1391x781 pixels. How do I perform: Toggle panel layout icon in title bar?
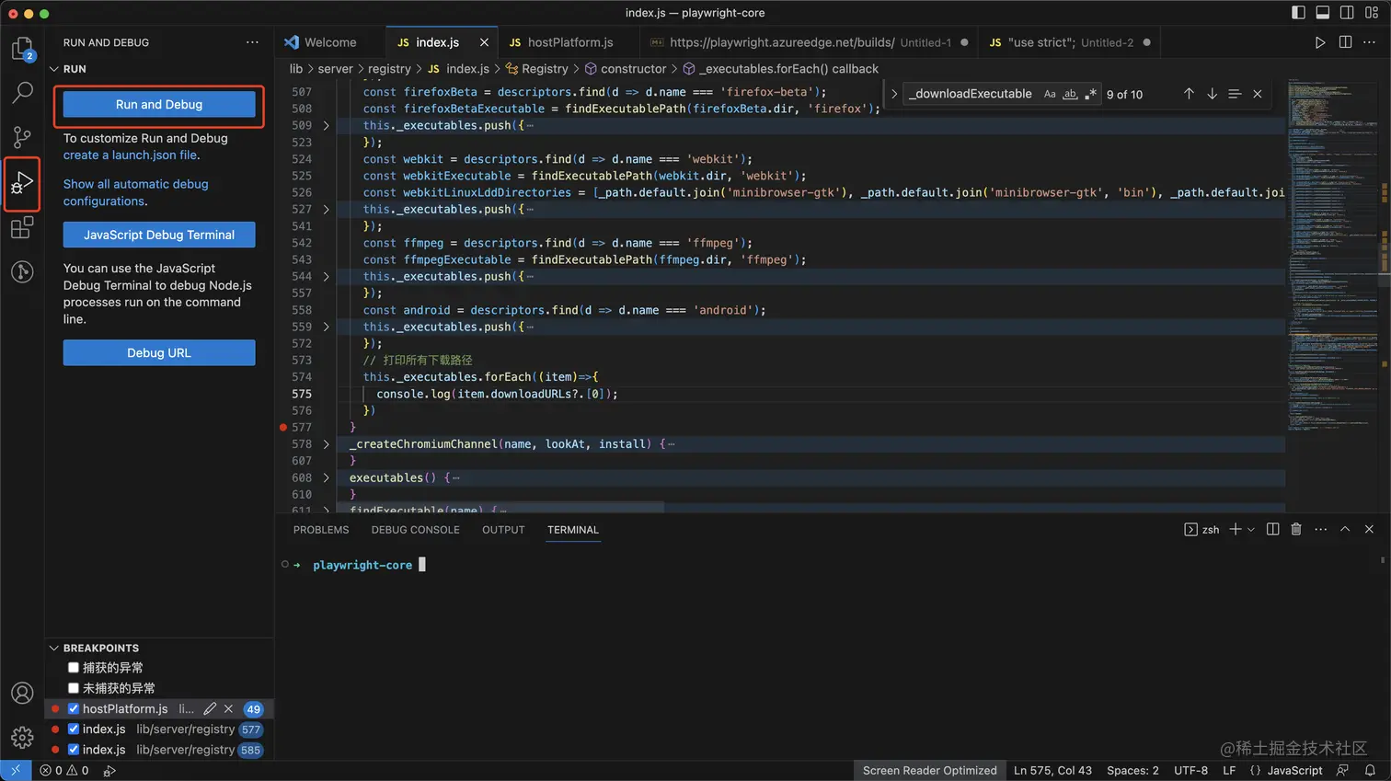pyautogui.click(x=1322, y=13)
